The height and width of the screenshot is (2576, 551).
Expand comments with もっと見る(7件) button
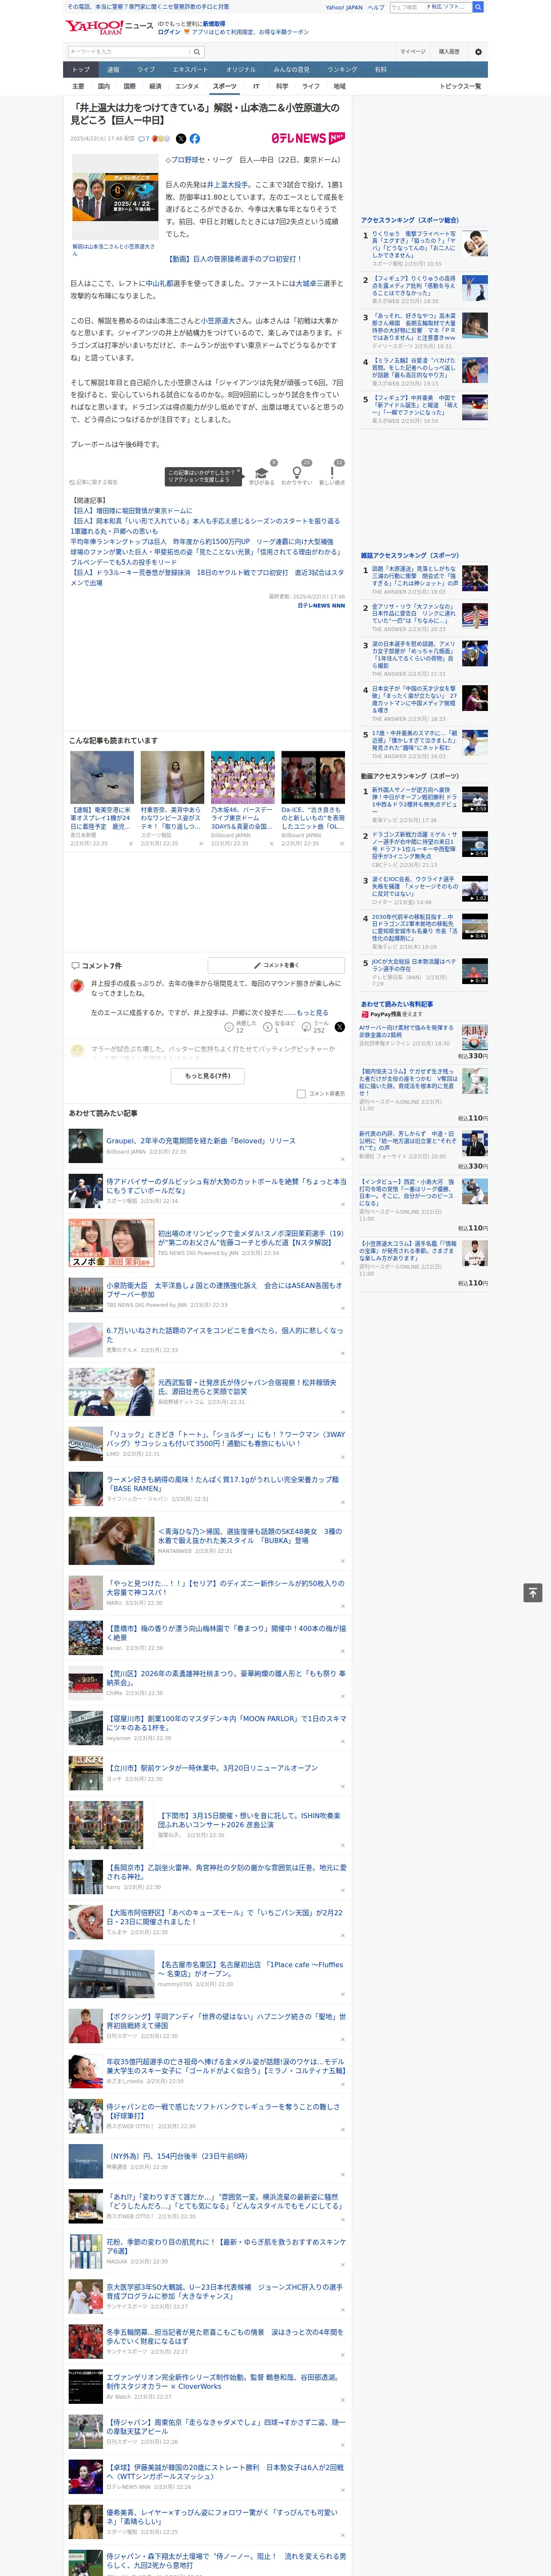click(208, 1076)
